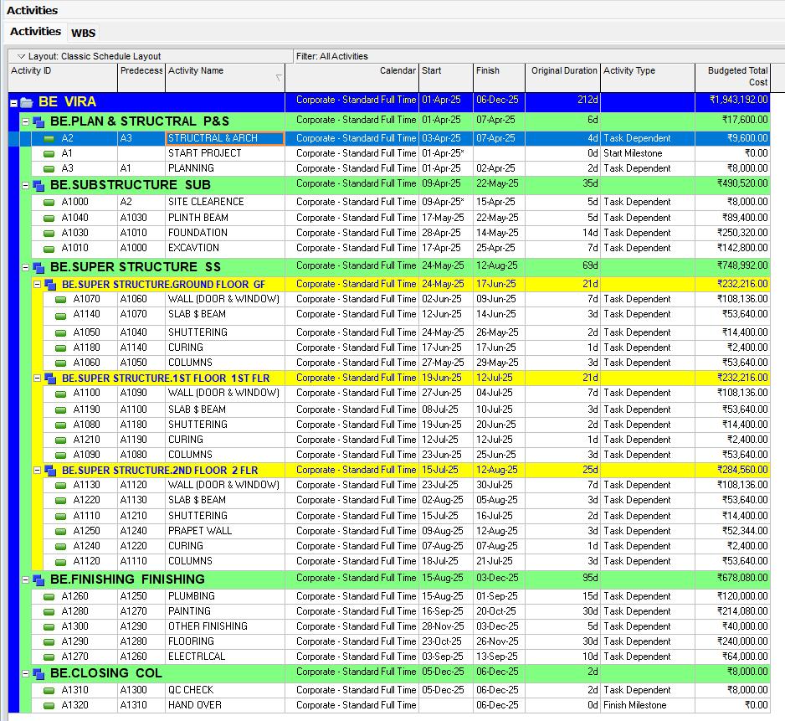The width and height of the screenshot is (785, 721).
Task: Collapse the BE.PLAN & STRUCTRAL P&S group
Action: point(26,121)
